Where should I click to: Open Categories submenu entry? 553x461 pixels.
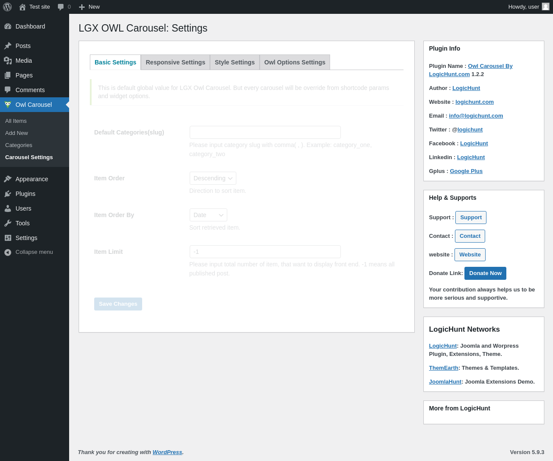pyautogui.click(x=19, y=145)
